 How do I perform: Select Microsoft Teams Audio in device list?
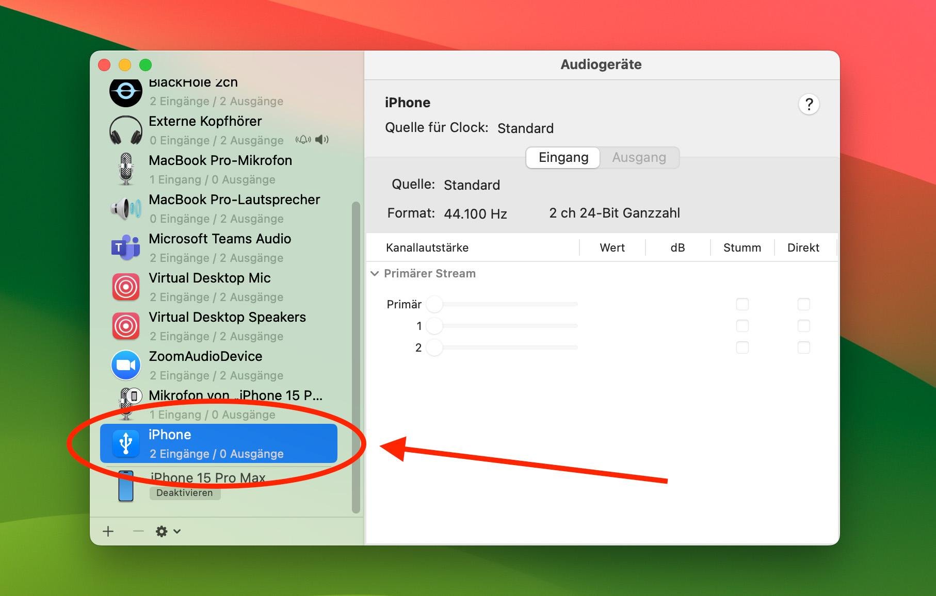(x=219, y=247)
